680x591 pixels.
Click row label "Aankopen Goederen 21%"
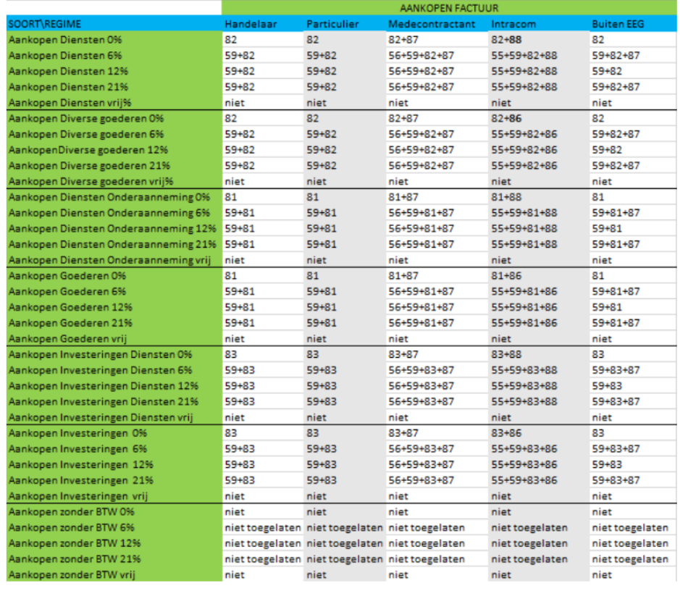(x=70, y=323)
